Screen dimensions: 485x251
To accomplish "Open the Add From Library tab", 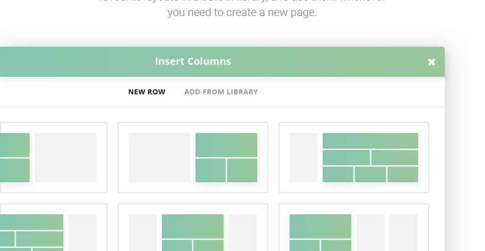I will 221,92.
